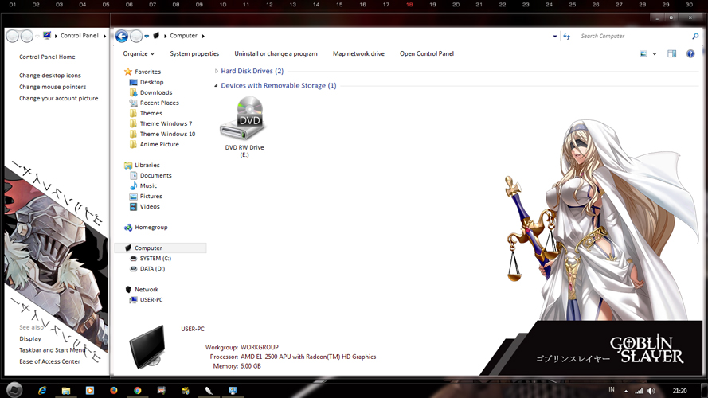Open Change desktop icons link
The image size is (708, 398).
[x=50, y=76]
